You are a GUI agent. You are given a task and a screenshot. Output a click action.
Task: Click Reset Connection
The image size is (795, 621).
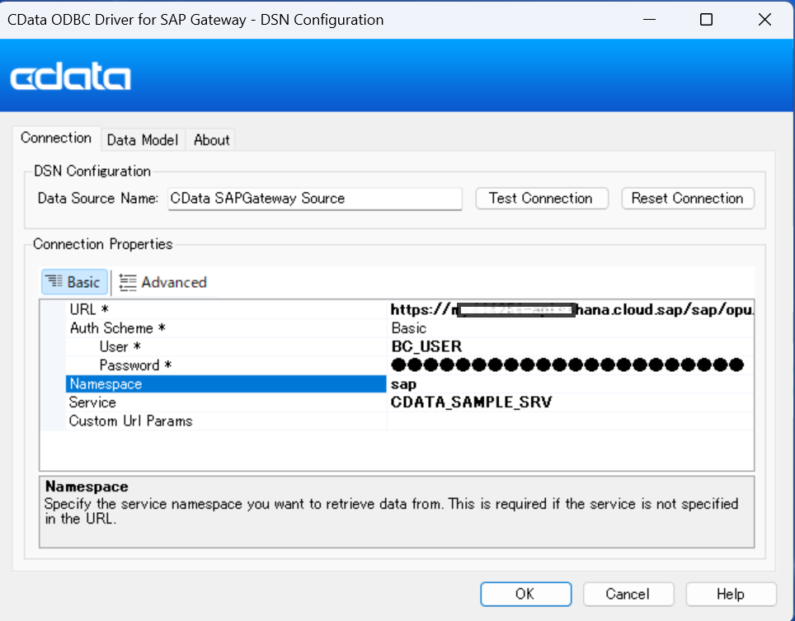[x=687, y=198]
